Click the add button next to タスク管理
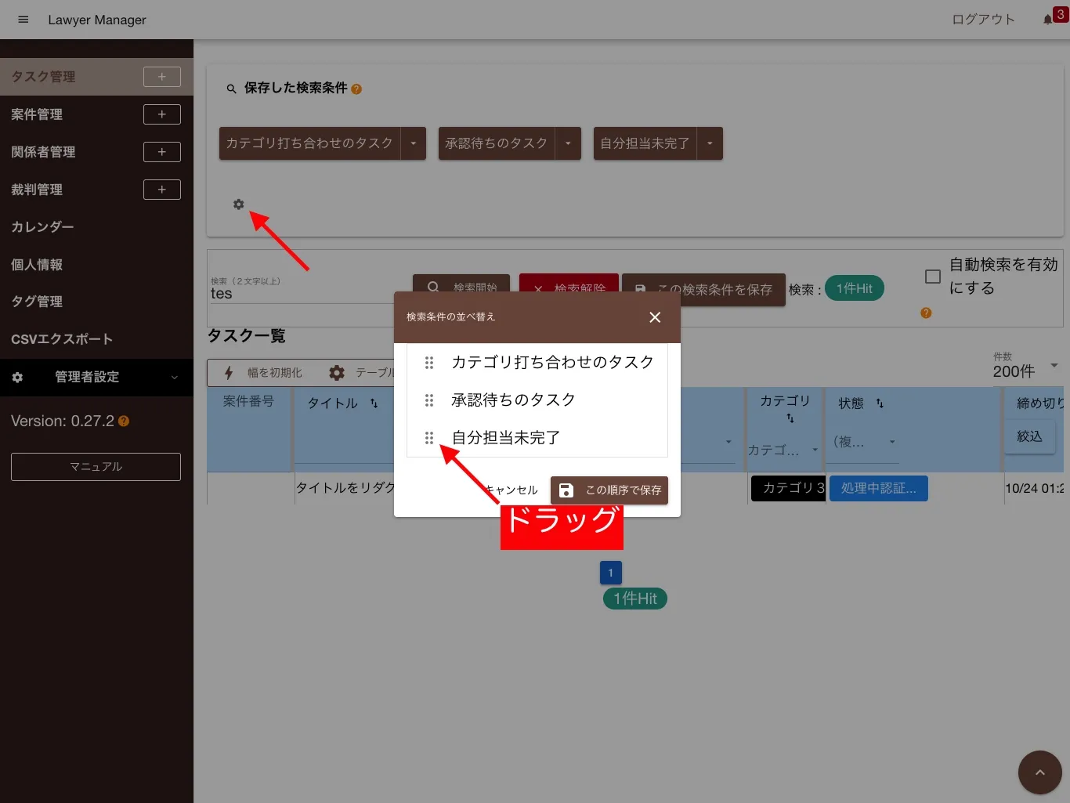Screen dimensions: 1070x803 (162, 77)
